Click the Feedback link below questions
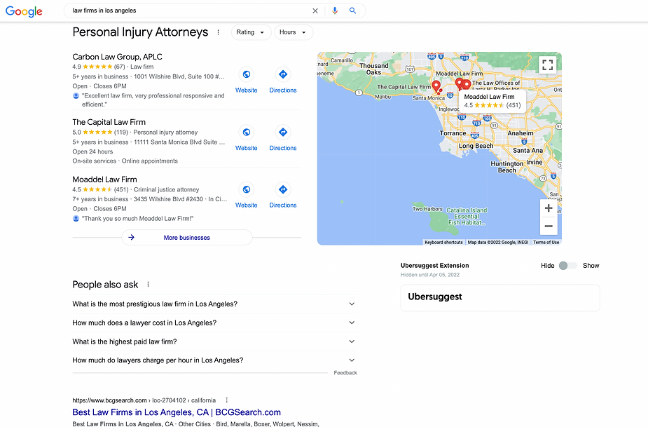 click(x=345, y=373)
